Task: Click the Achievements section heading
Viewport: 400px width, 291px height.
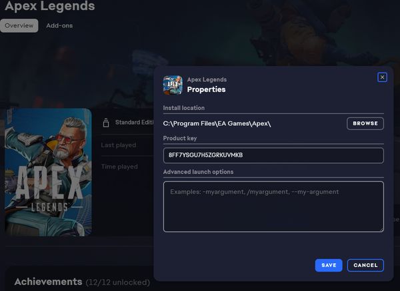Action: 48,282
